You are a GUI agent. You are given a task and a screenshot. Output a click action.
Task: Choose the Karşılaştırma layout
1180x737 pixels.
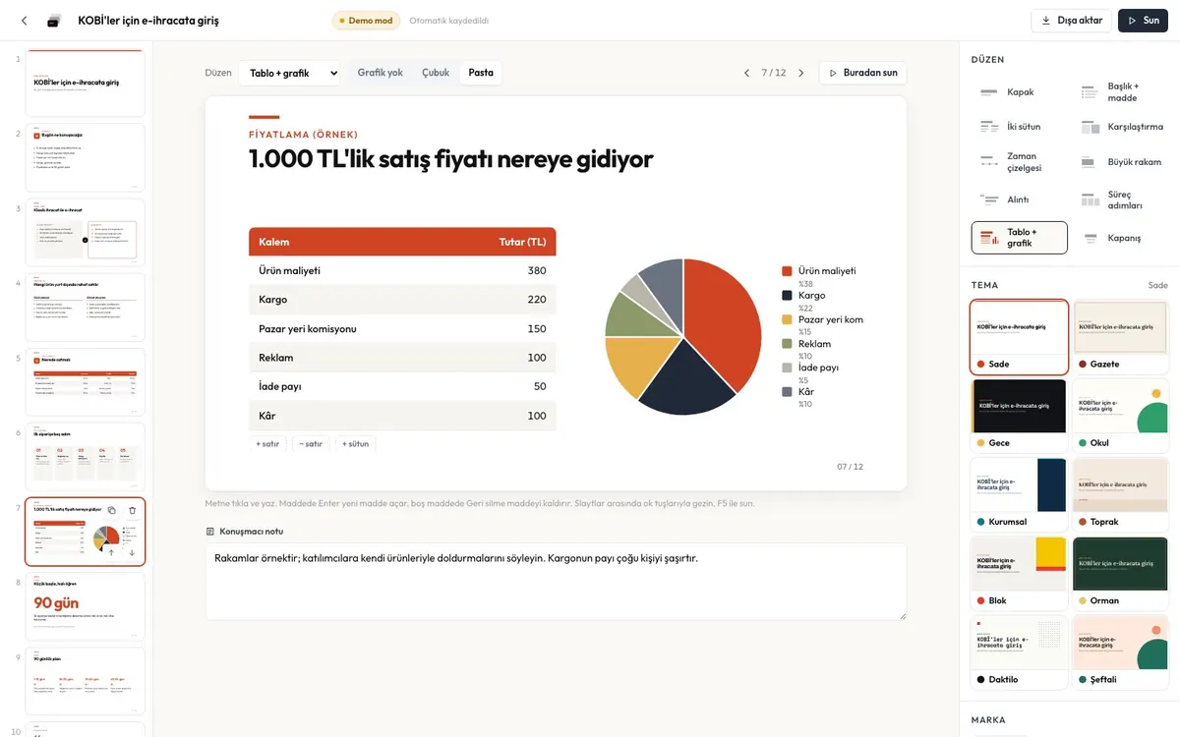click(x=1120, y=127)
